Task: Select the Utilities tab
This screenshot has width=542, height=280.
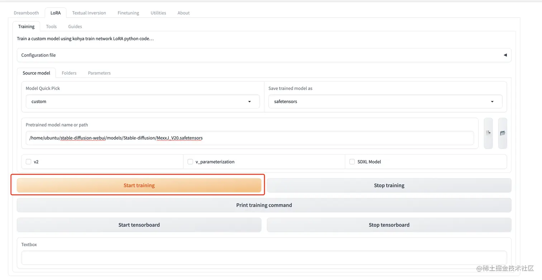Action: [x=158, y=13]
